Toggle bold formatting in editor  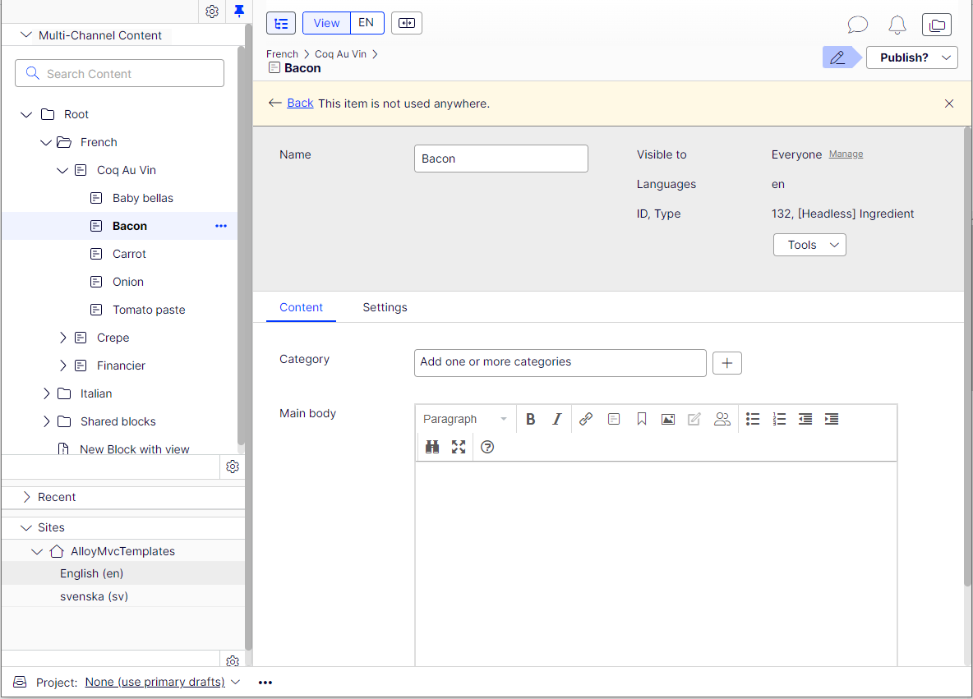(531, 419)
